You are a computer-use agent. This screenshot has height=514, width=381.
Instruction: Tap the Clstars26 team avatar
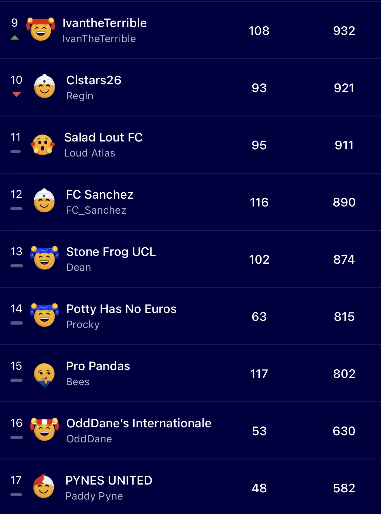pyautogui.click(x=44, y=86)
